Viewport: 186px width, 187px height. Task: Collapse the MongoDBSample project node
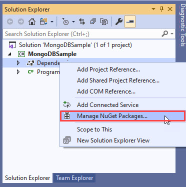[x=9, y=54]
